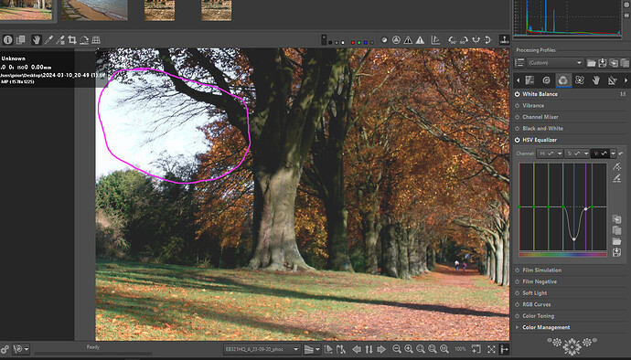Expand the RGB Curves section
Image resolution: width=631 pixels, height=360 pixels.
[537, 304]
